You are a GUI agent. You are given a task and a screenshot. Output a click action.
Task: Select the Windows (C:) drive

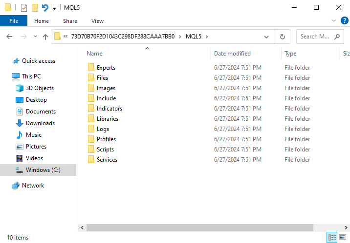[x=38, y=170]
